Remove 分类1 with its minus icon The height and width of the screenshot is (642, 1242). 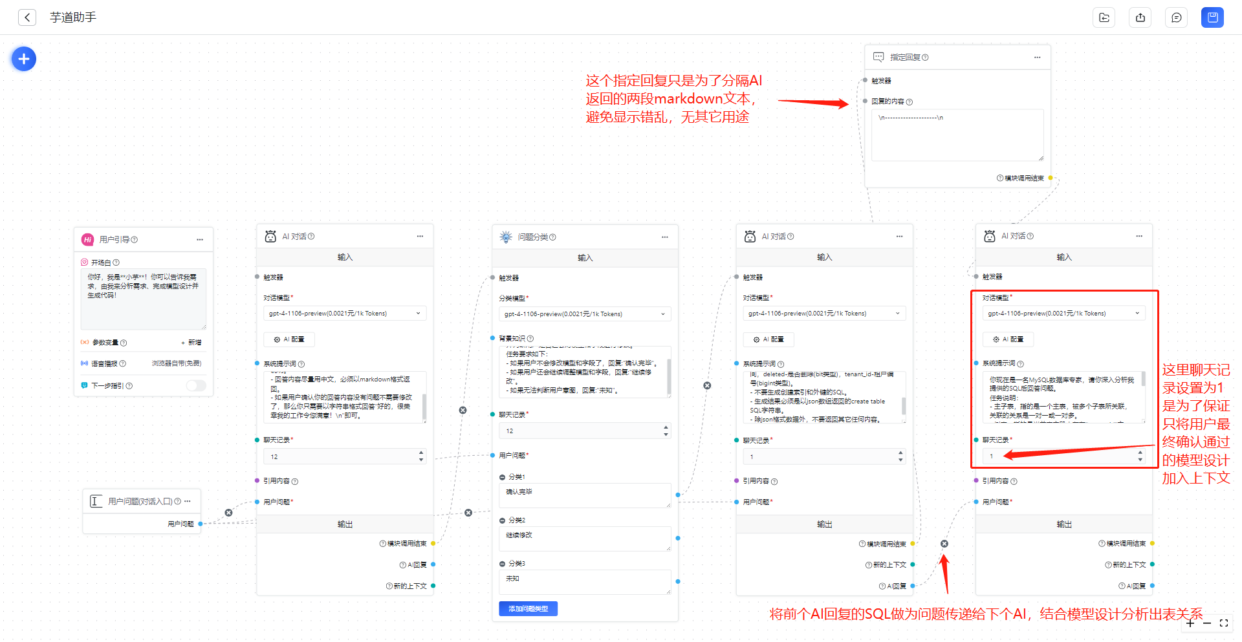click(x=503, y=477)
